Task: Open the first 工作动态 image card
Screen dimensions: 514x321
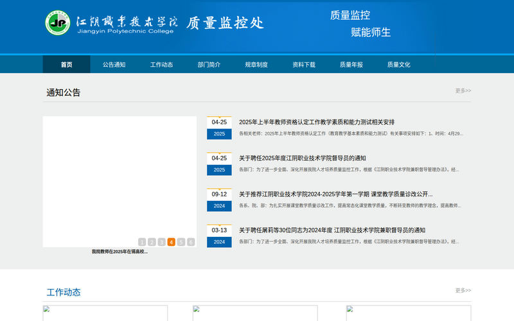Action: coord(105,313)
